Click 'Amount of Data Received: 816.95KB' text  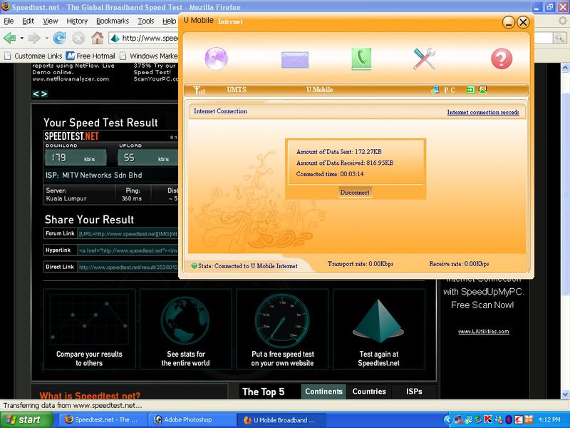pos(345,163)
